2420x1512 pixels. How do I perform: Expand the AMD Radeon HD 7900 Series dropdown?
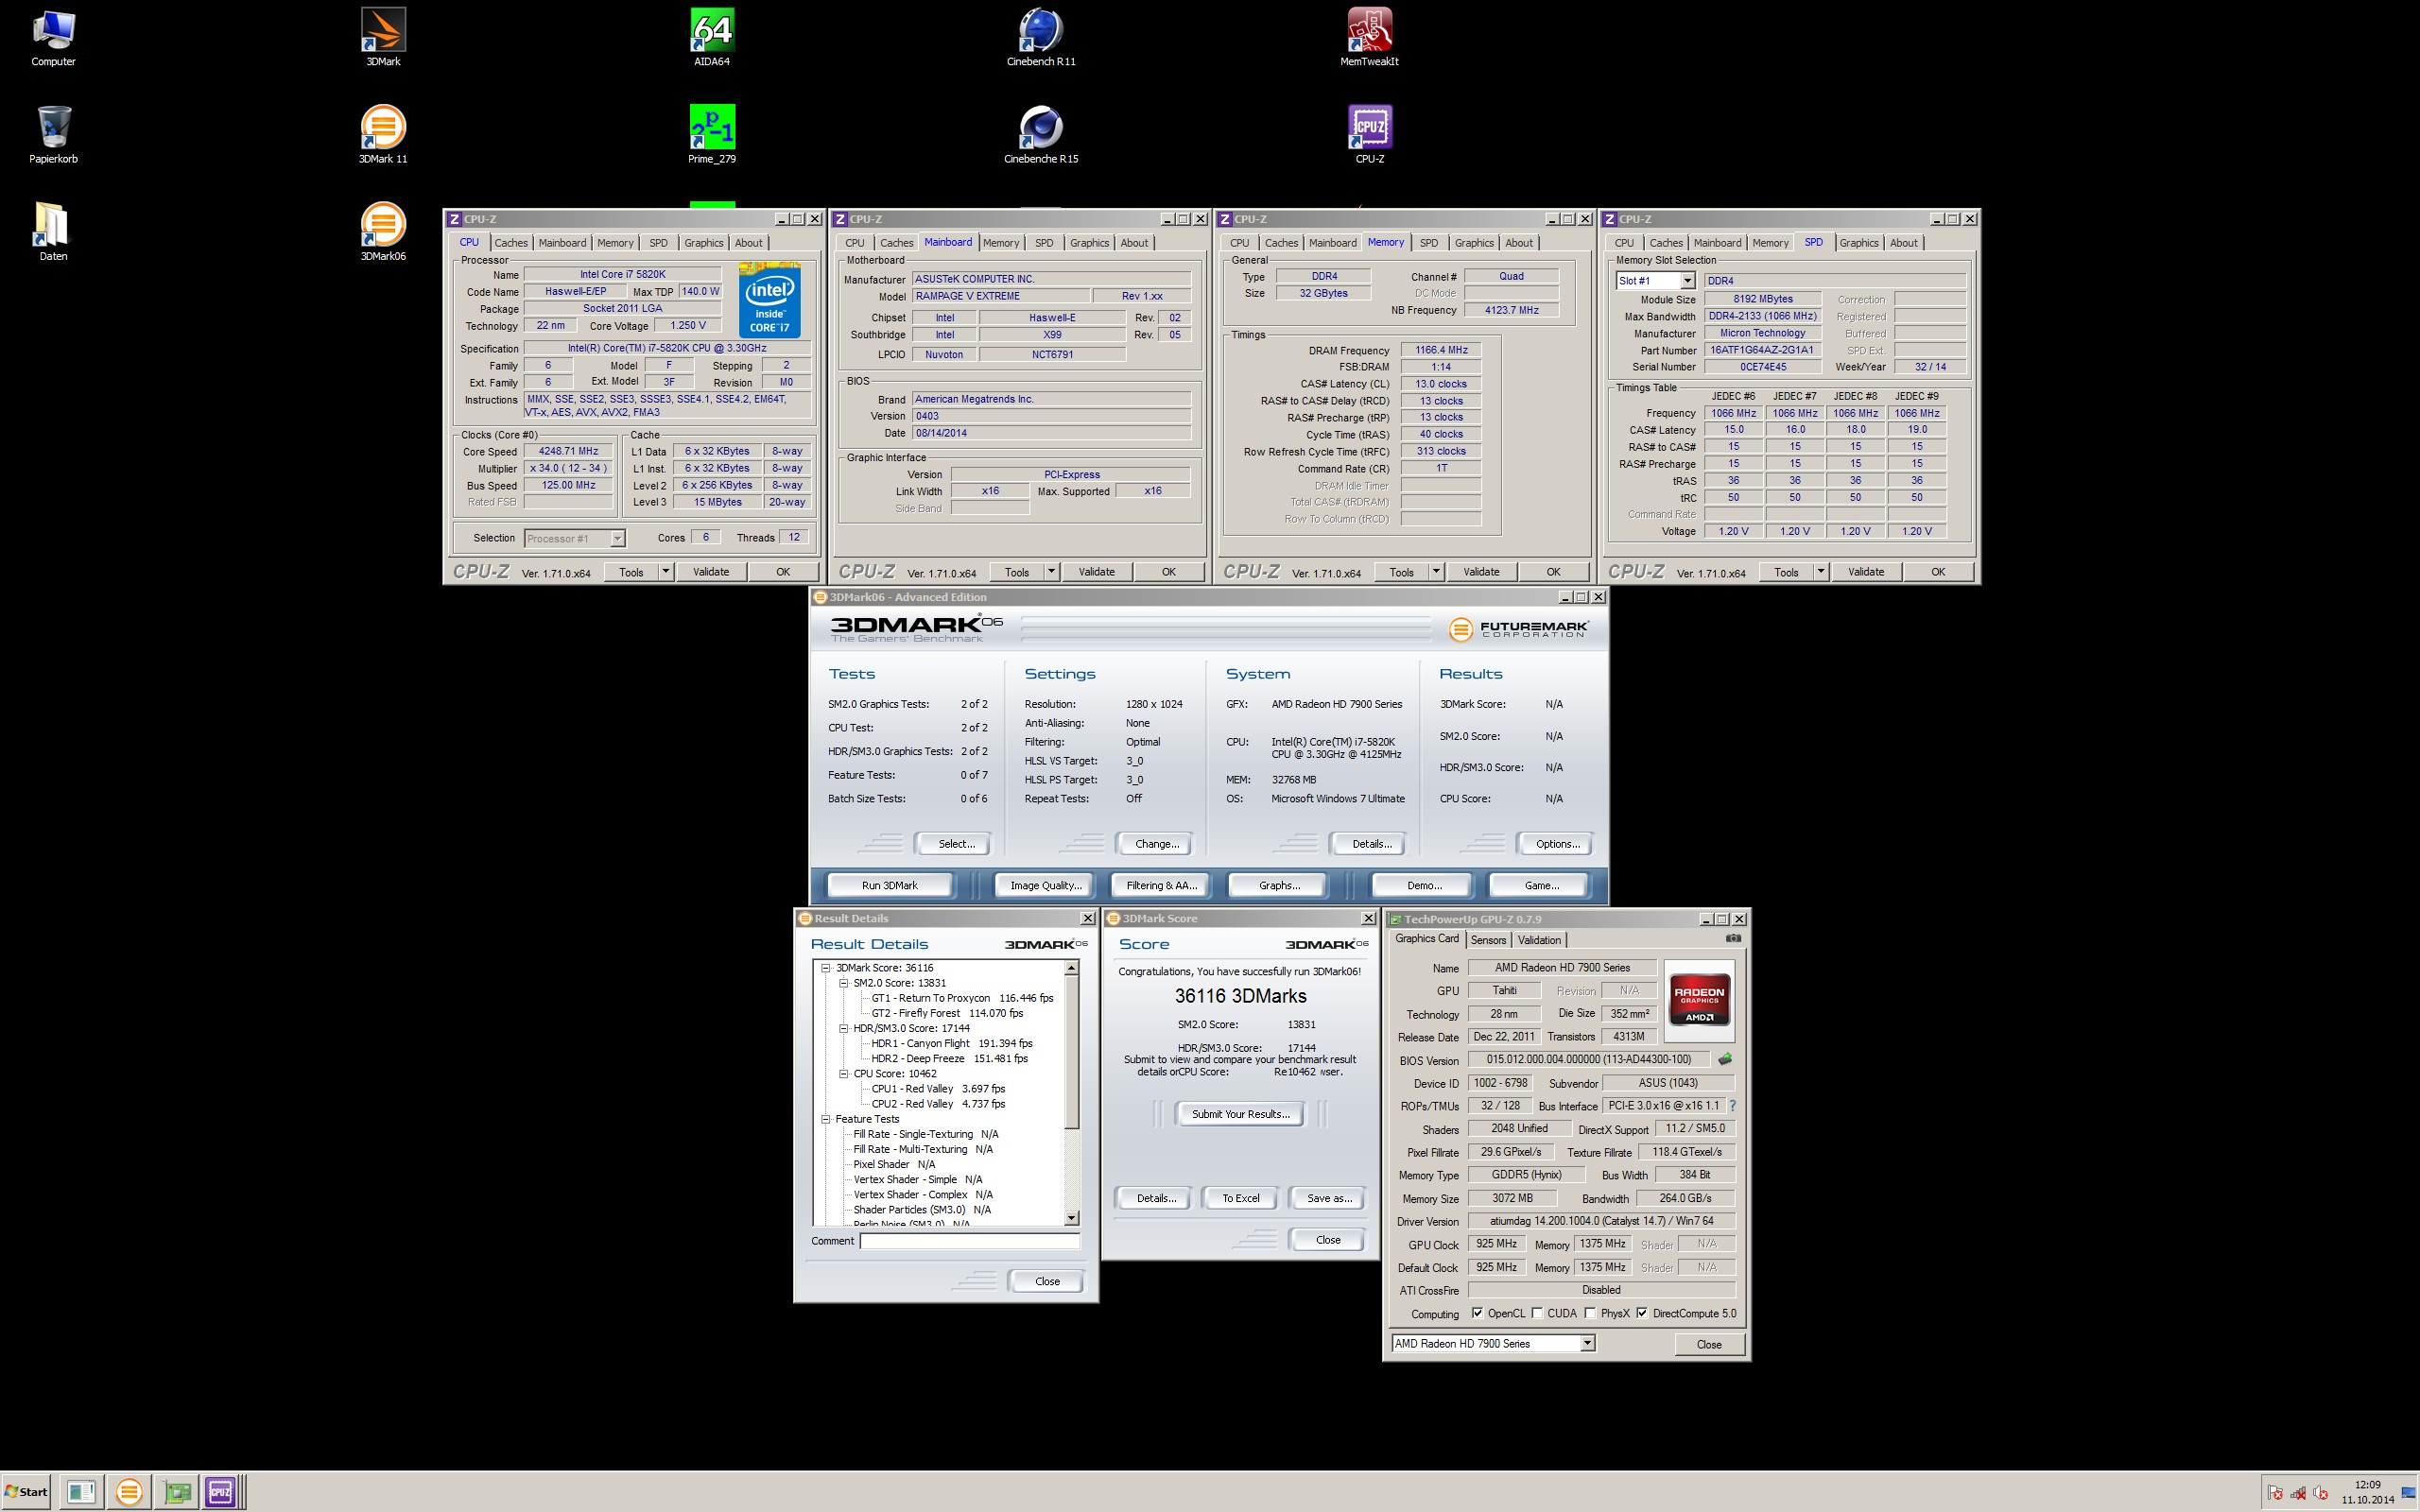(1587, 1343)
